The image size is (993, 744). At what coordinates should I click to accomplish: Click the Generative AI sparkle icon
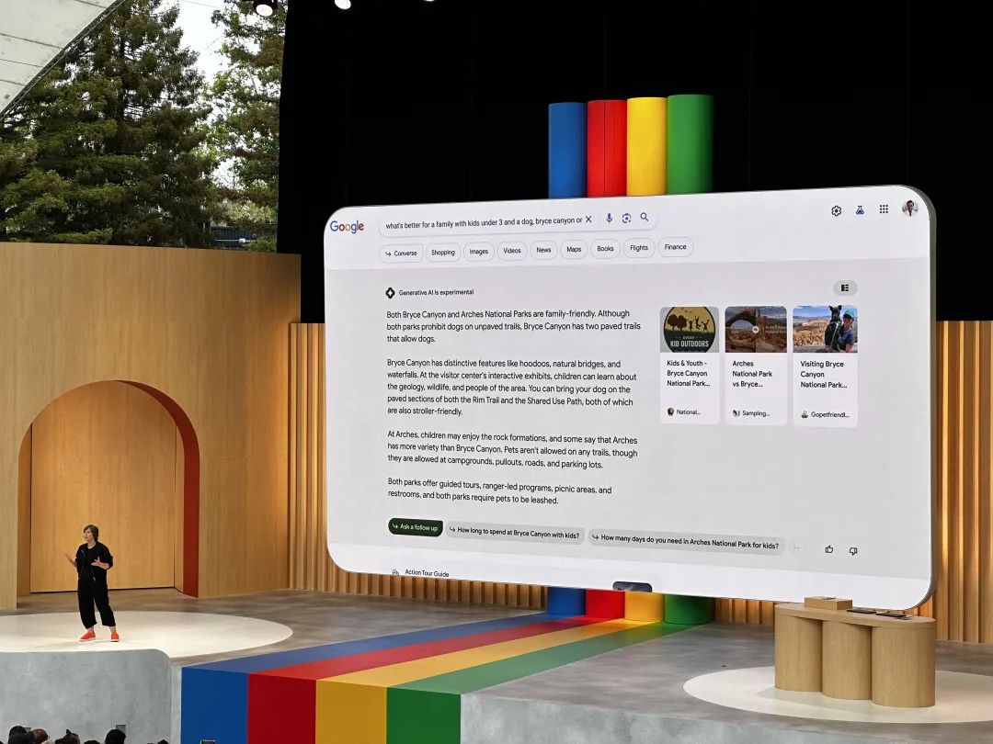coord(390,293)
